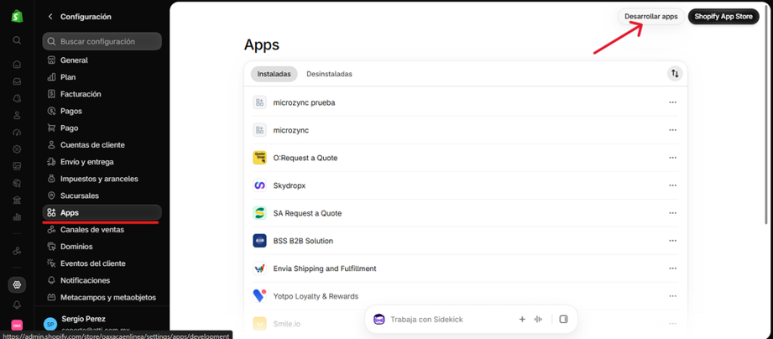Screen dimensions: 773x339
Task: Open Eventos del cliente settings
Action: [x=102, y=263]
